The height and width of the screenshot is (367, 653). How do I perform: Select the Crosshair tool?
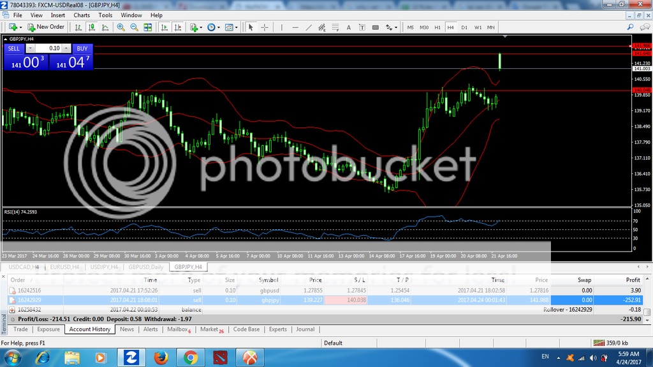coord(265,27)
